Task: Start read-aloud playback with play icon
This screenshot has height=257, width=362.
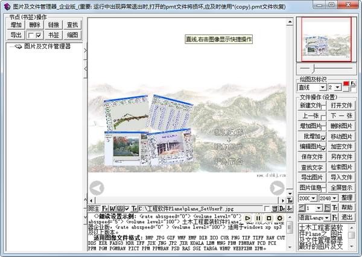Action: point(247,218)
